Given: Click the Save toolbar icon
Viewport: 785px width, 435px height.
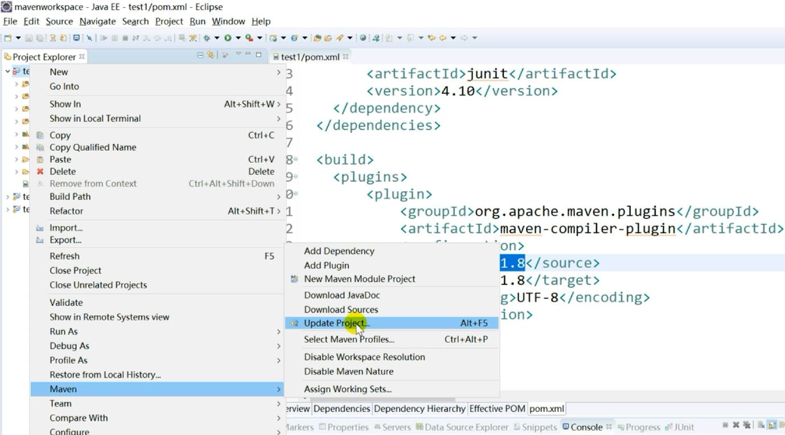Looking at the screenshot, I should tap(29, 38).
